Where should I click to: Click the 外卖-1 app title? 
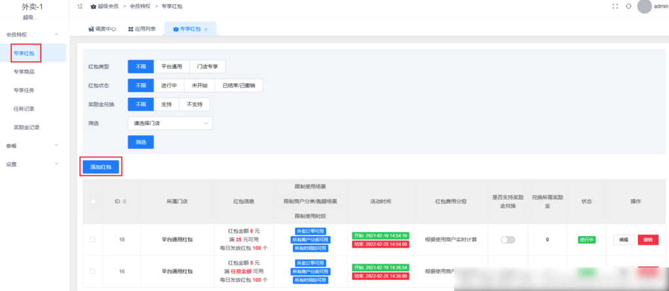pos(33,7)
